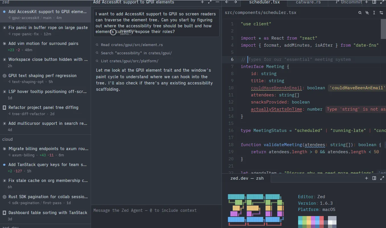The height and width of the screenshot is (228, 386).
Task: Switch to the scheduler.tsx tab
Action: (x=264, y=2)
